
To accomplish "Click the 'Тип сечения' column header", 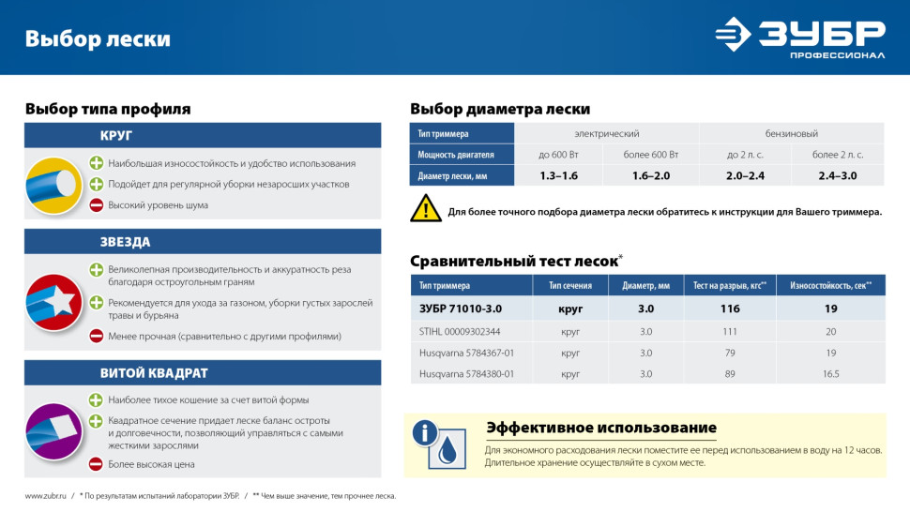I will (570, 285).
